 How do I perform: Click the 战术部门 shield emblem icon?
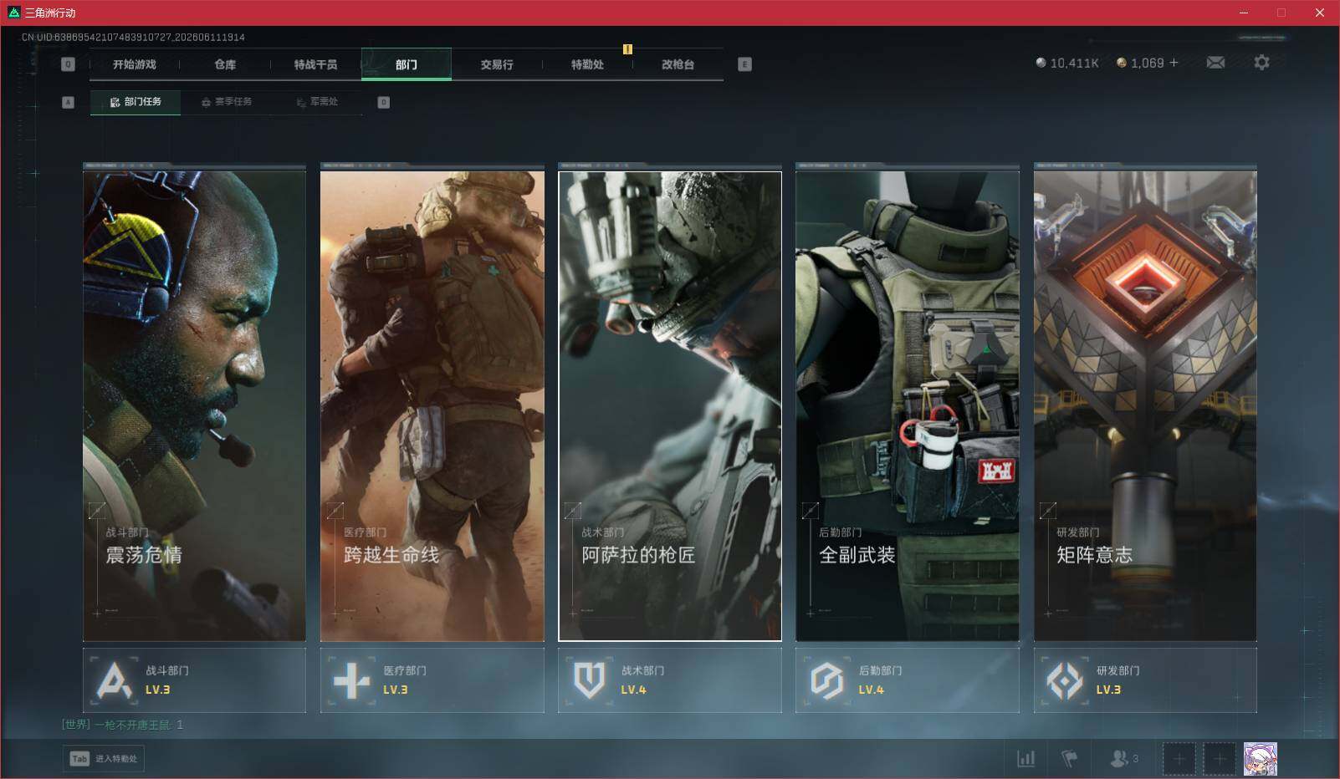pyautogui.click(x=589, y=680)
